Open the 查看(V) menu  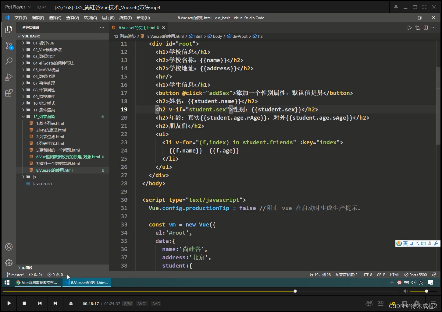pos(73,18)
